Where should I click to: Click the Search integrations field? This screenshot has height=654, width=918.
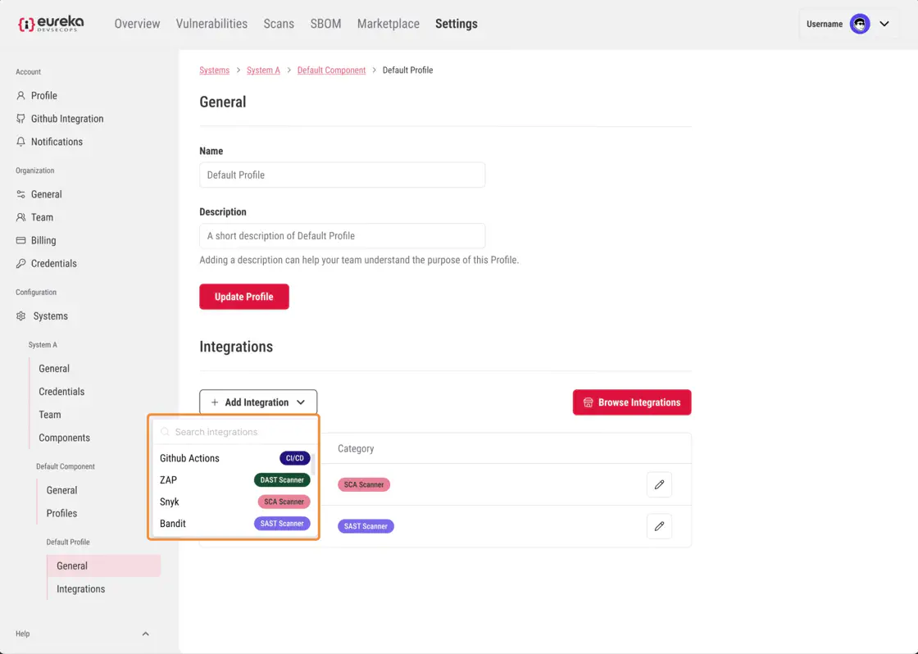point(238,432)
